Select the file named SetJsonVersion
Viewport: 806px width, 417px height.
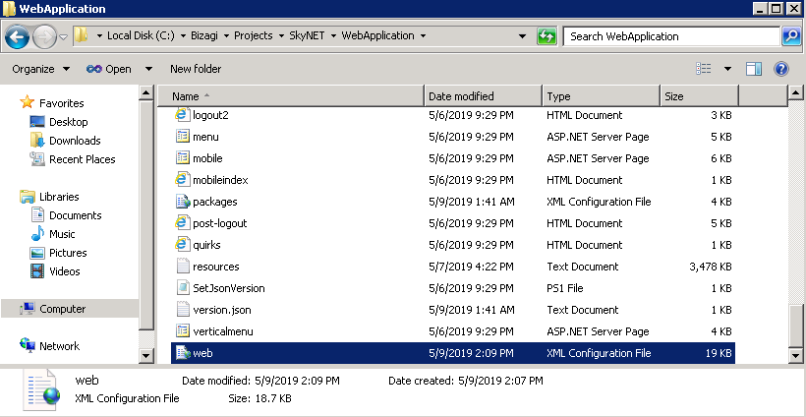point(229,288)
